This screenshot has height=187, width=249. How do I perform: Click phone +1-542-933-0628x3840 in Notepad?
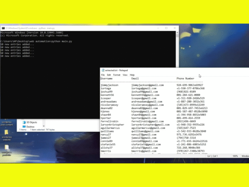pyautogui.click(x=191, y=131)
